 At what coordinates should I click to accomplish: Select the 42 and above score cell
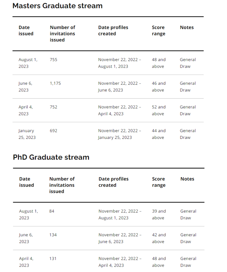point(159,238)
